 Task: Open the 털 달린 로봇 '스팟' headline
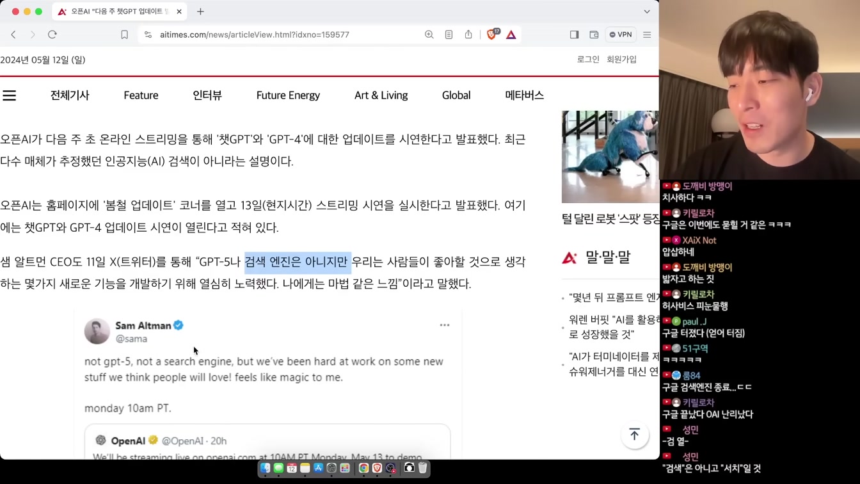(x=611, y=219)
